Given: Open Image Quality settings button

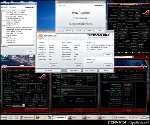Looking at the screenshot, I should pyautogui.click(x=74, y=70).
